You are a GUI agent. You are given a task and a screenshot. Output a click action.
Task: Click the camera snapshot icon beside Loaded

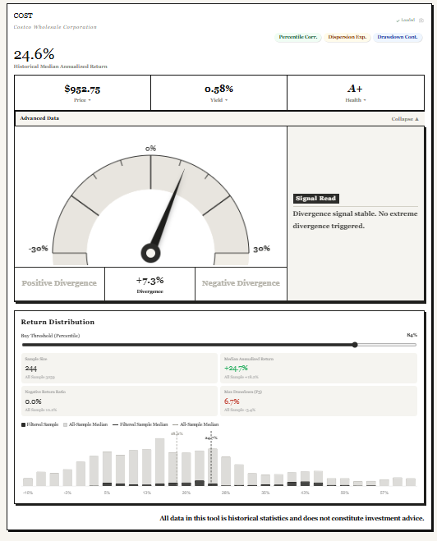pyautogui.click(x=421, y=21)
